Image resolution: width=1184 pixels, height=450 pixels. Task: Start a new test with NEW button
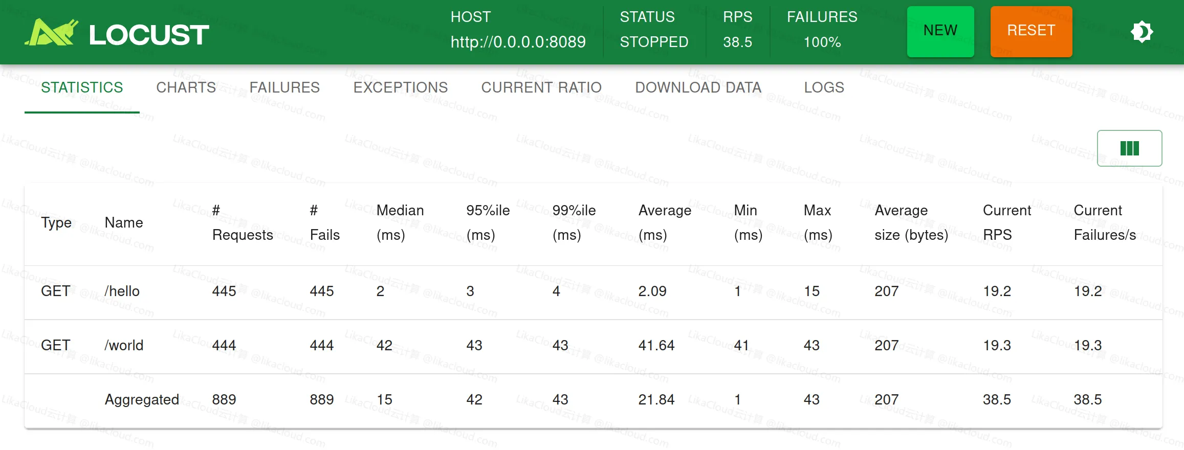tap(940, 31)
